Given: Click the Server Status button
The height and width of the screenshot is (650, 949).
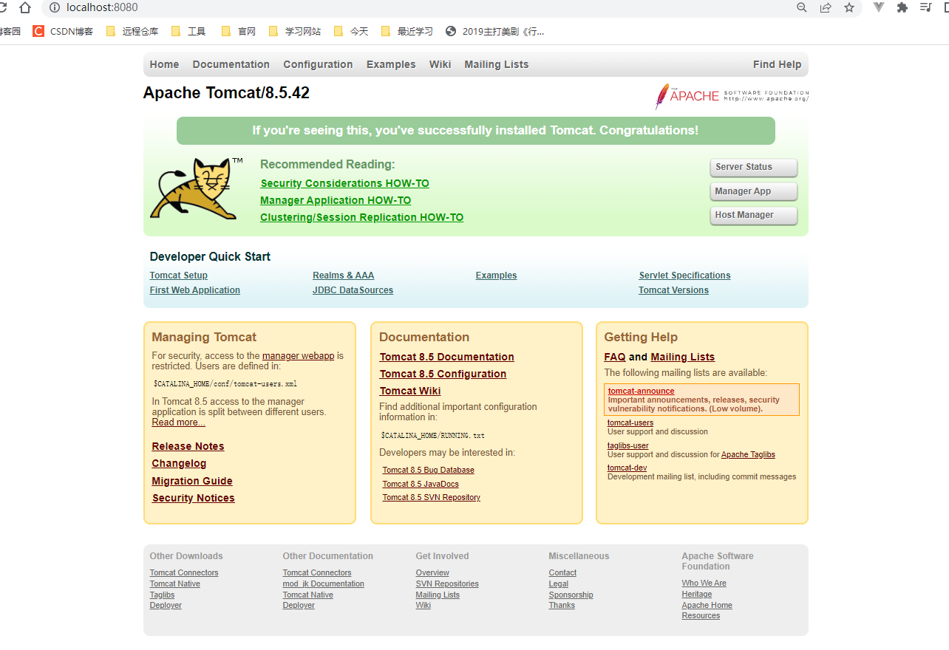Looking at the screenshot, I should tap(754, 167).
